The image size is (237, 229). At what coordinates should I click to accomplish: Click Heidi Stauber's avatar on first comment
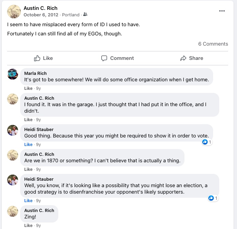(x=13, y=130)
